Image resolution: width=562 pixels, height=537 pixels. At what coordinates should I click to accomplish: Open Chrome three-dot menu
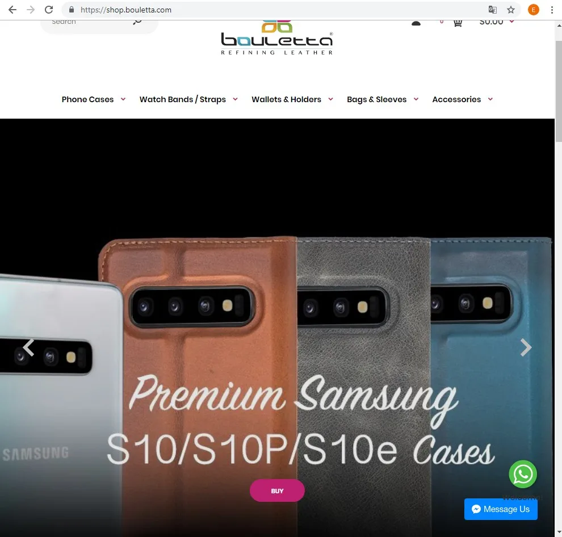552,10
